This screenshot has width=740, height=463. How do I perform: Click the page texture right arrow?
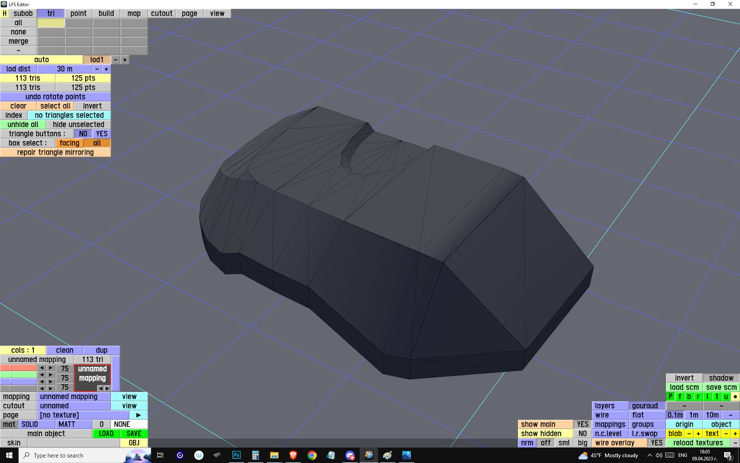tap(138, 415)
